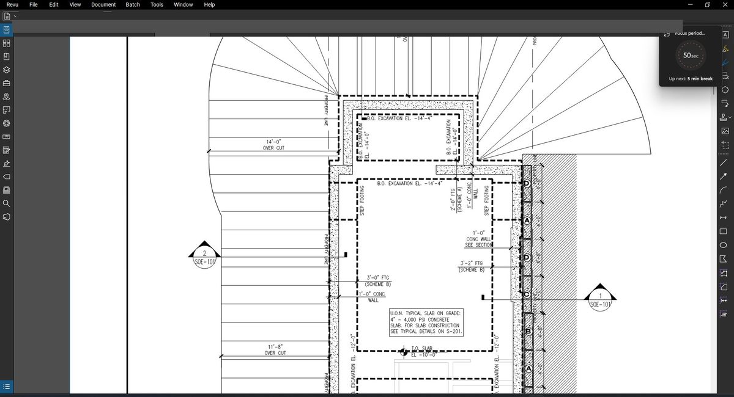
Task: Open the Document menu
Action: click(x=103, y=5)
